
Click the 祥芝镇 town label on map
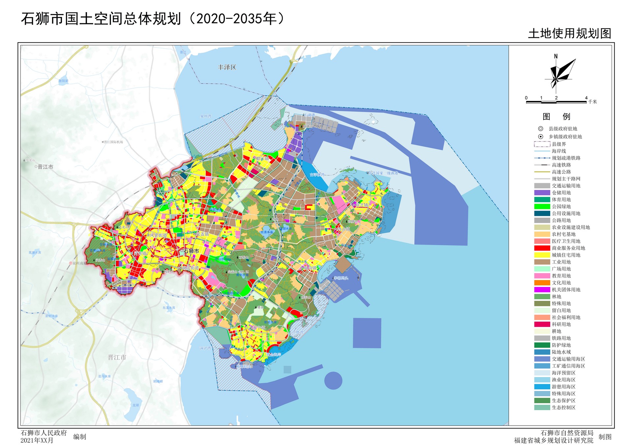362,205
